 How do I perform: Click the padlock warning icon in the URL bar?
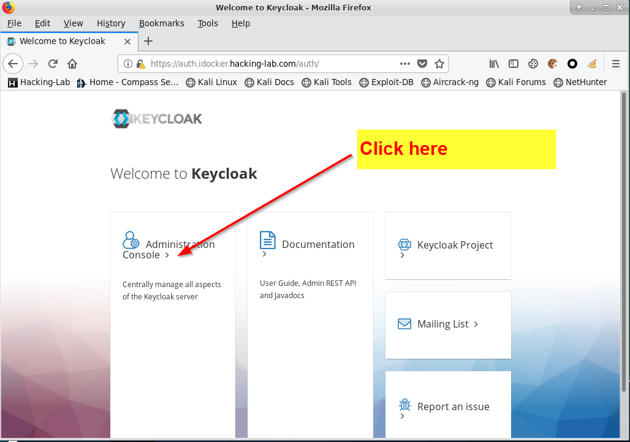140,64
